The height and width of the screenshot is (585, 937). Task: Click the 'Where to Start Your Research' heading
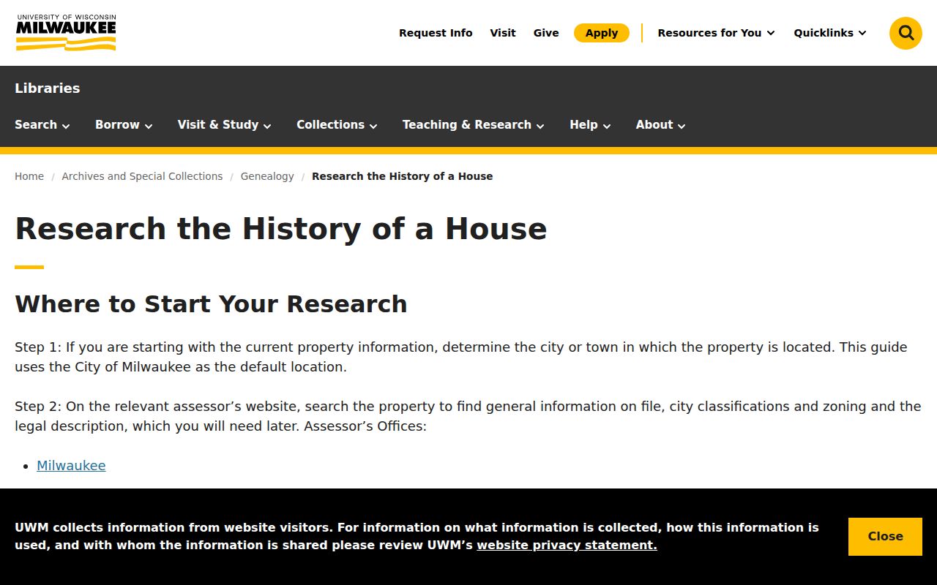pyautogui.click(x=211, y=304)
